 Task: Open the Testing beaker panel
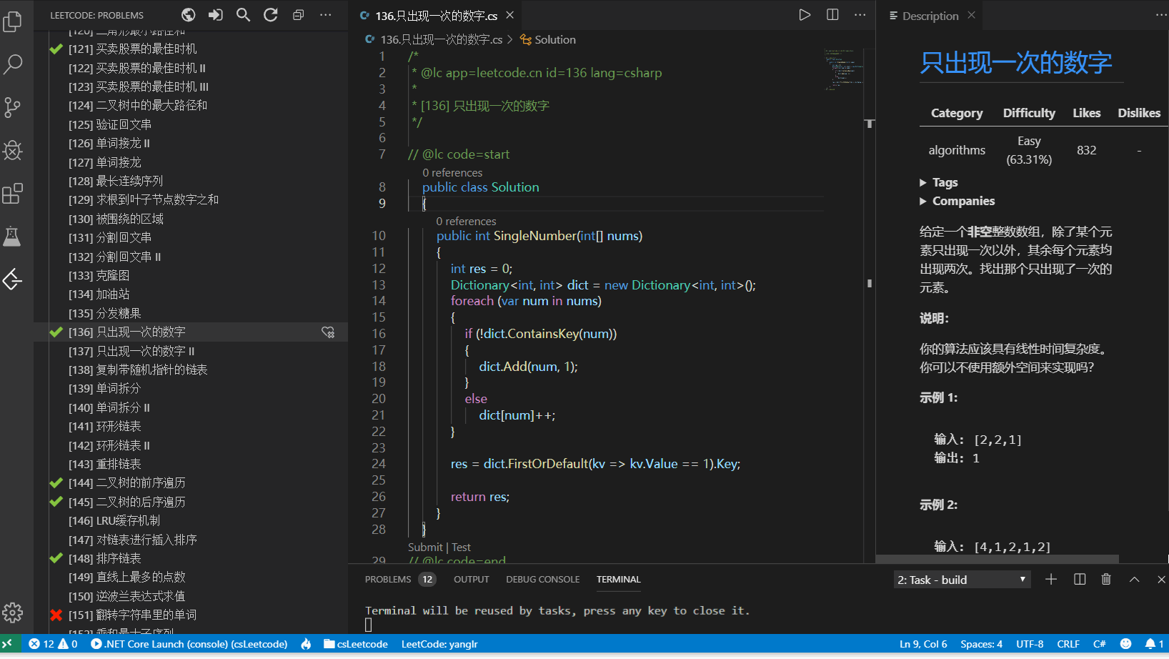point(13,237)
